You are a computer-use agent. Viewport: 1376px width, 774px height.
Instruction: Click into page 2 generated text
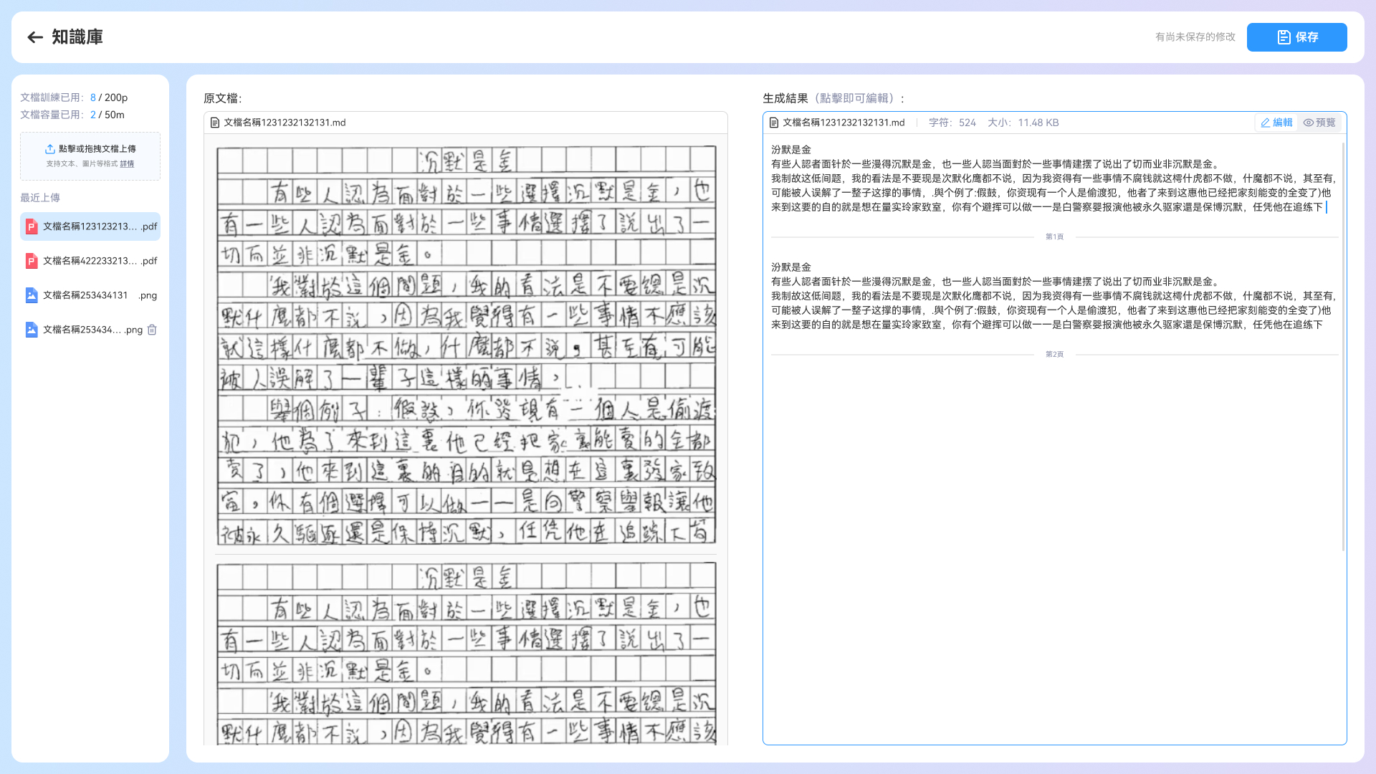tap(1053, 296)
